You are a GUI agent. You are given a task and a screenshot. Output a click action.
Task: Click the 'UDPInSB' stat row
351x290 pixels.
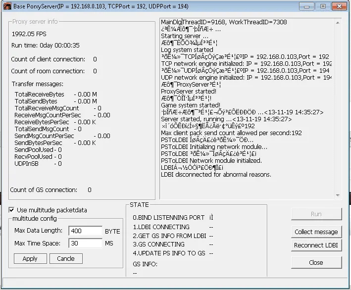(x=38, y=164)
